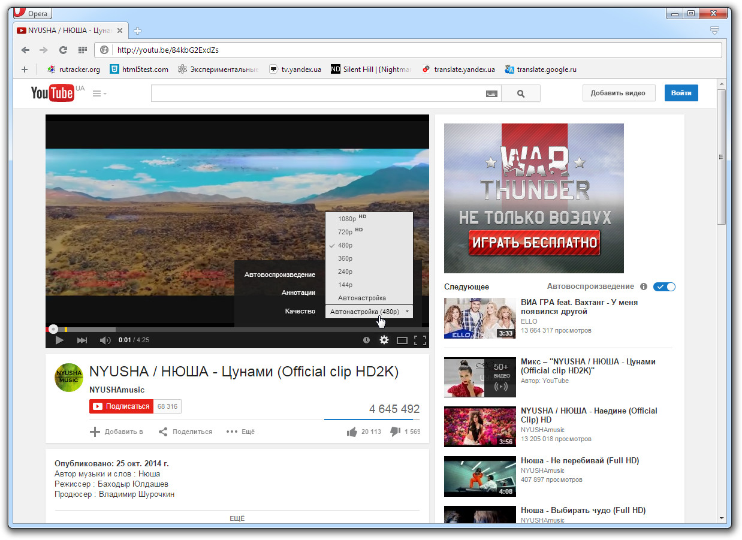Open translate.google.ru bookmark

click(541, 70)
